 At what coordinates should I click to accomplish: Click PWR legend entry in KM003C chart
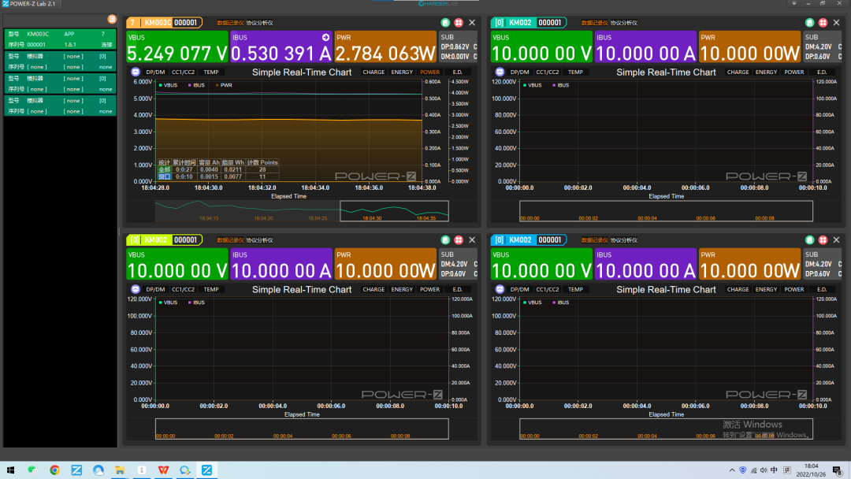pos(224,85)
